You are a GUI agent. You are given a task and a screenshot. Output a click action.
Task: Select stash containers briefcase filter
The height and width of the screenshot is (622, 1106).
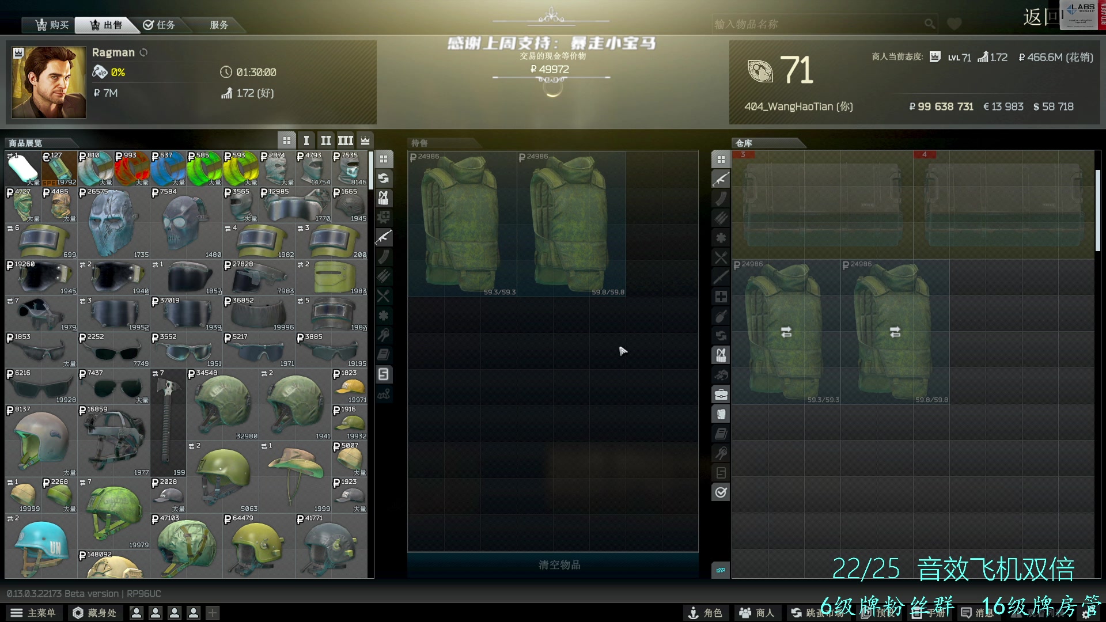pyautogui.click(x=721, y=395)
